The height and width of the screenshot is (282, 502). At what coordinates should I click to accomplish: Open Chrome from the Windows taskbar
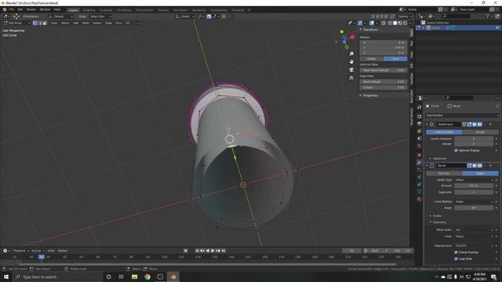point(147,277)
